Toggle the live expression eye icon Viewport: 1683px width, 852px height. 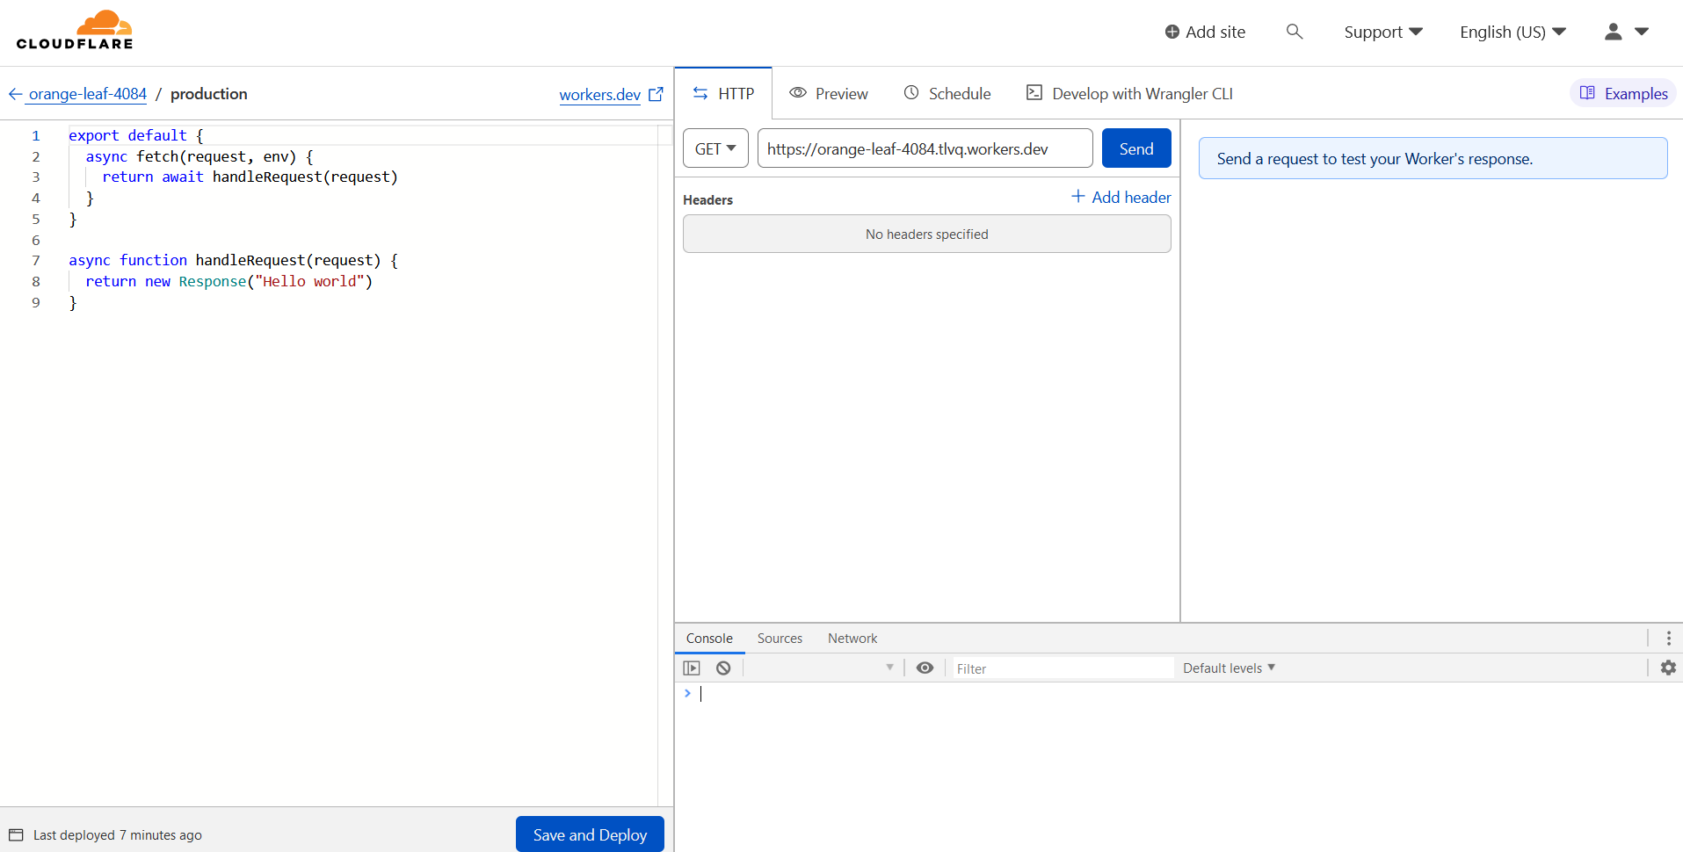click(x=925, y=668)
